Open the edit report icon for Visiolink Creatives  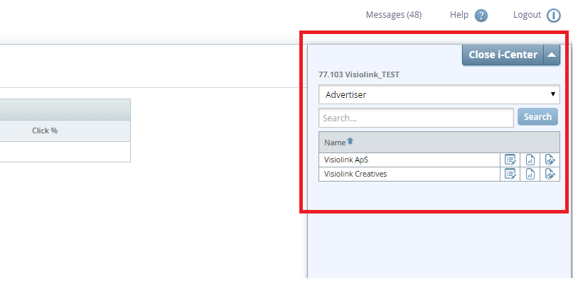point(550,174)
